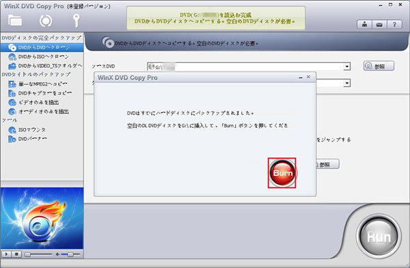Click the ISO mounter icon

click(12, 130)
